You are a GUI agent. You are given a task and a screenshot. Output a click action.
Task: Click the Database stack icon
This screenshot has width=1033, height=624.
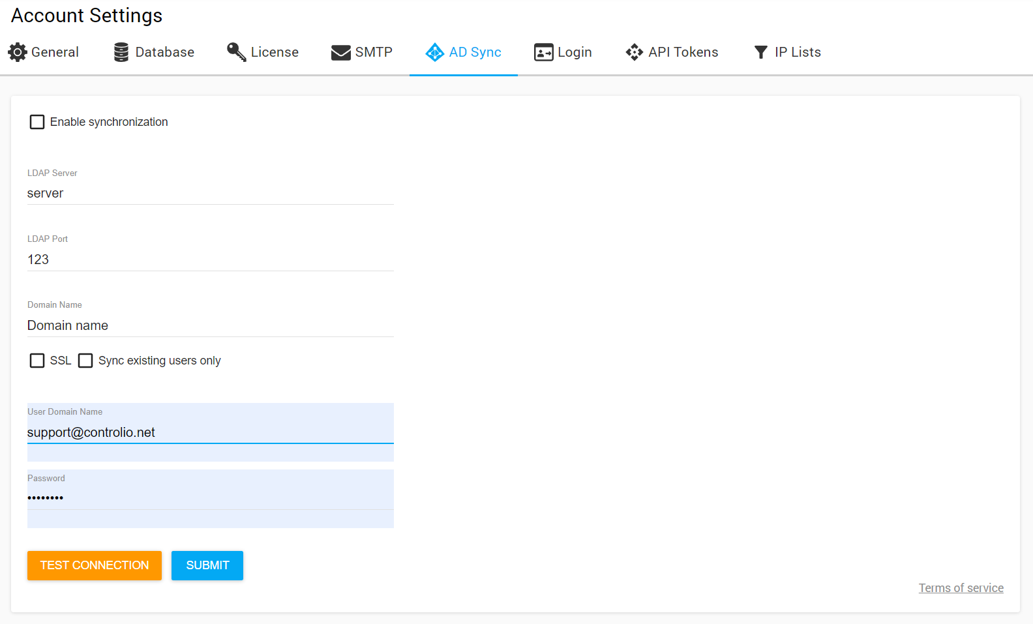(x=121, y=52)
